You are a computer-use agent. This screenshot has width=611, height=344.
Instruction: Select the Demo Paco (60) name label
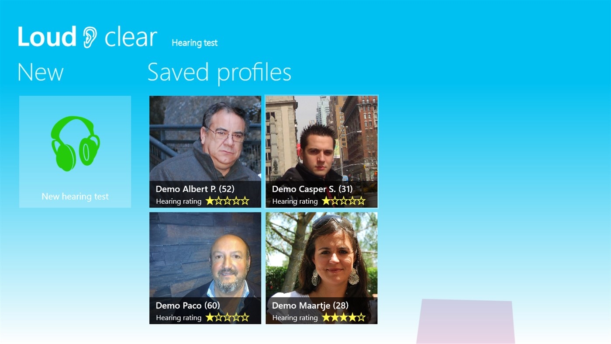[188, 306]
